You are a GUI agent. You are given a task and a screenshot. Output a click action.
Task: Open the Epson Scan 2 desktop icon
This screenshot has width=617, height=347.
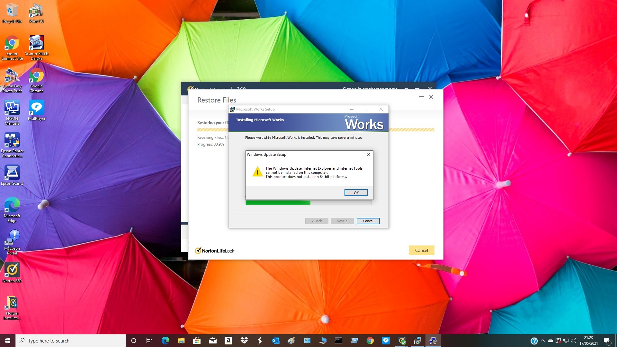(12, 173)
